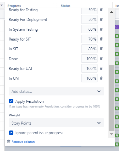Viewport: 119px width, 151px height.
Task: Remove the Ready For Deployment status entry
Action: pyautogui.click(x=101, y=20)
